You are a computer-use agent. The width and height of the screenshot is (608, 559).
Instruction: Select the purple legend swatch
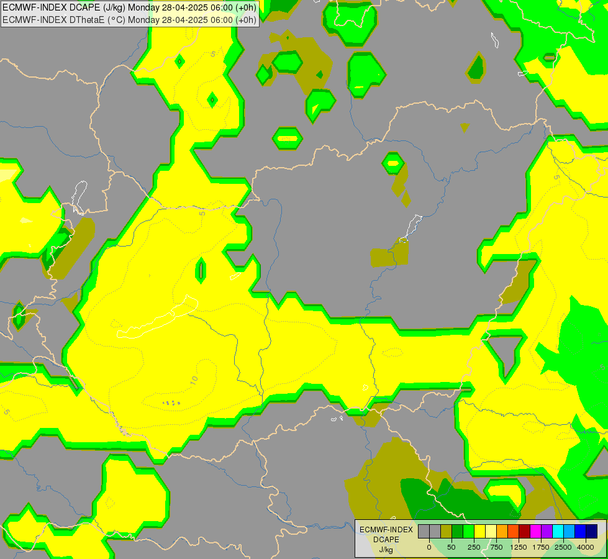click(x=547, y=532)
